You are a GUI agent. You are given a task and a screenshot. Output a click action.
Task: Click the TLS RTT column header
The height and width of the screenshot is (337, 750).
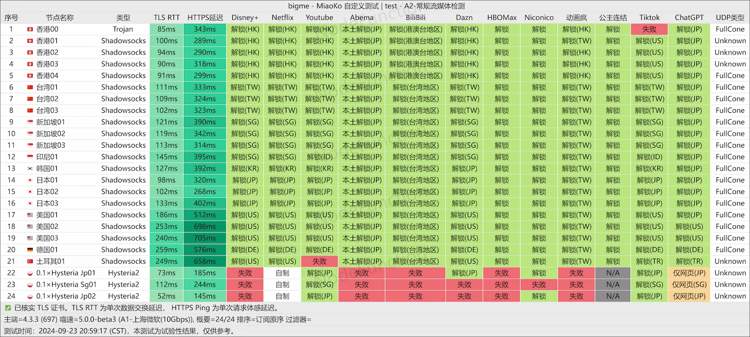point(167,17)
